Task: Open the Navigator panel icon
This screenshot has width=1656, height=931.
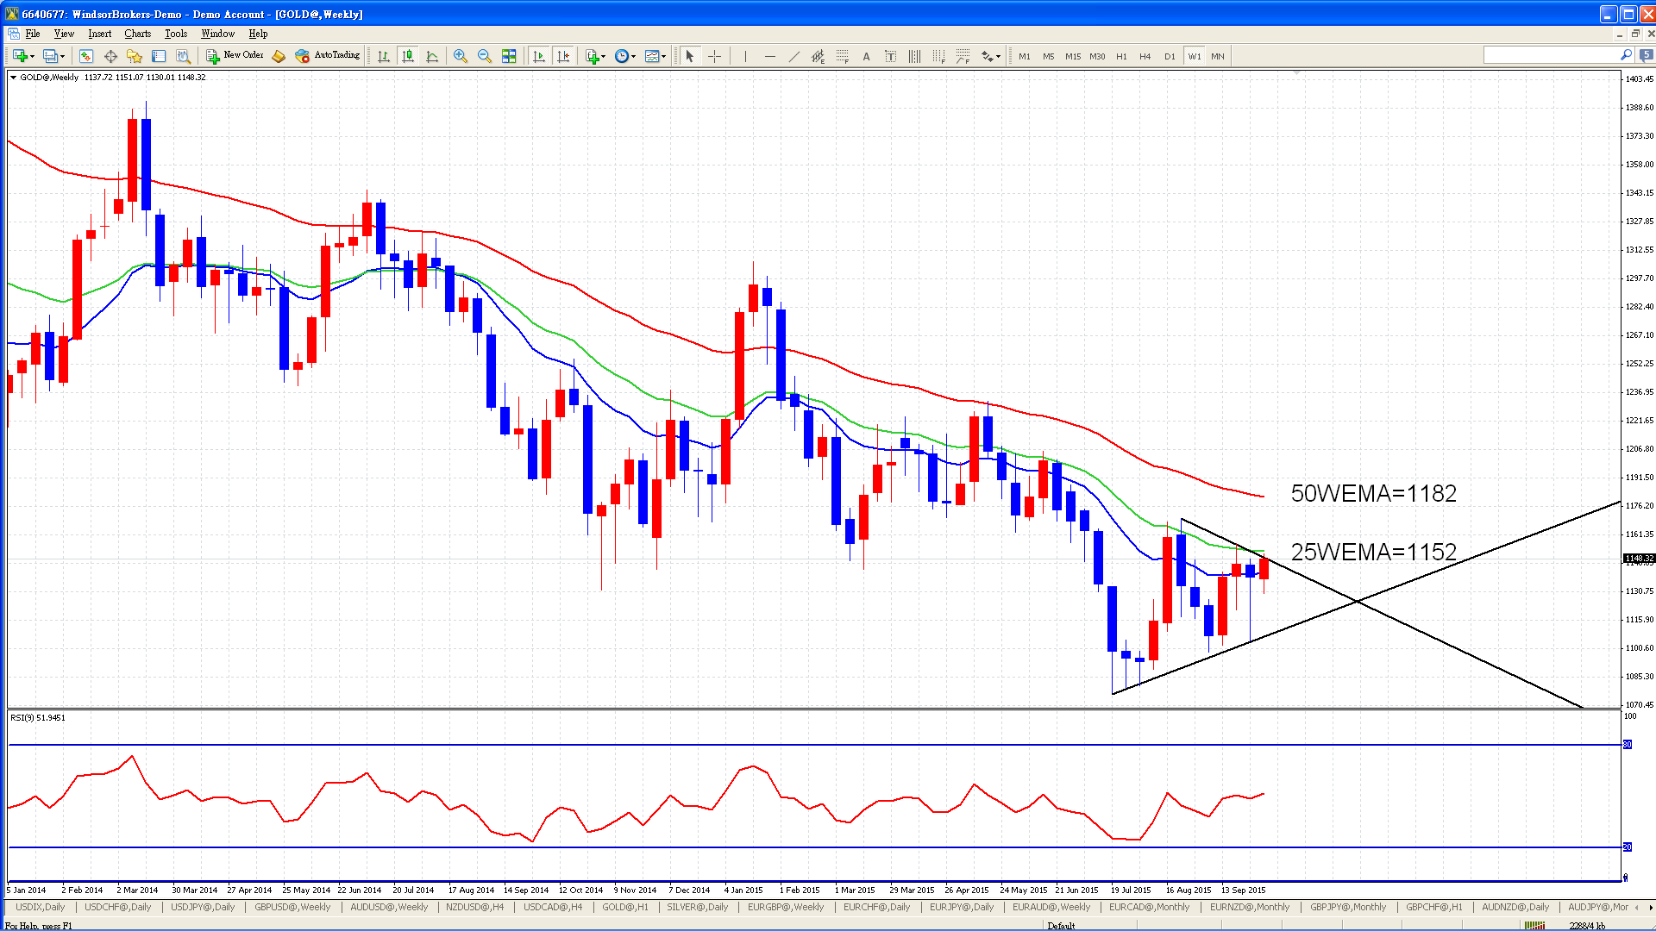Action: click(135, 56)
